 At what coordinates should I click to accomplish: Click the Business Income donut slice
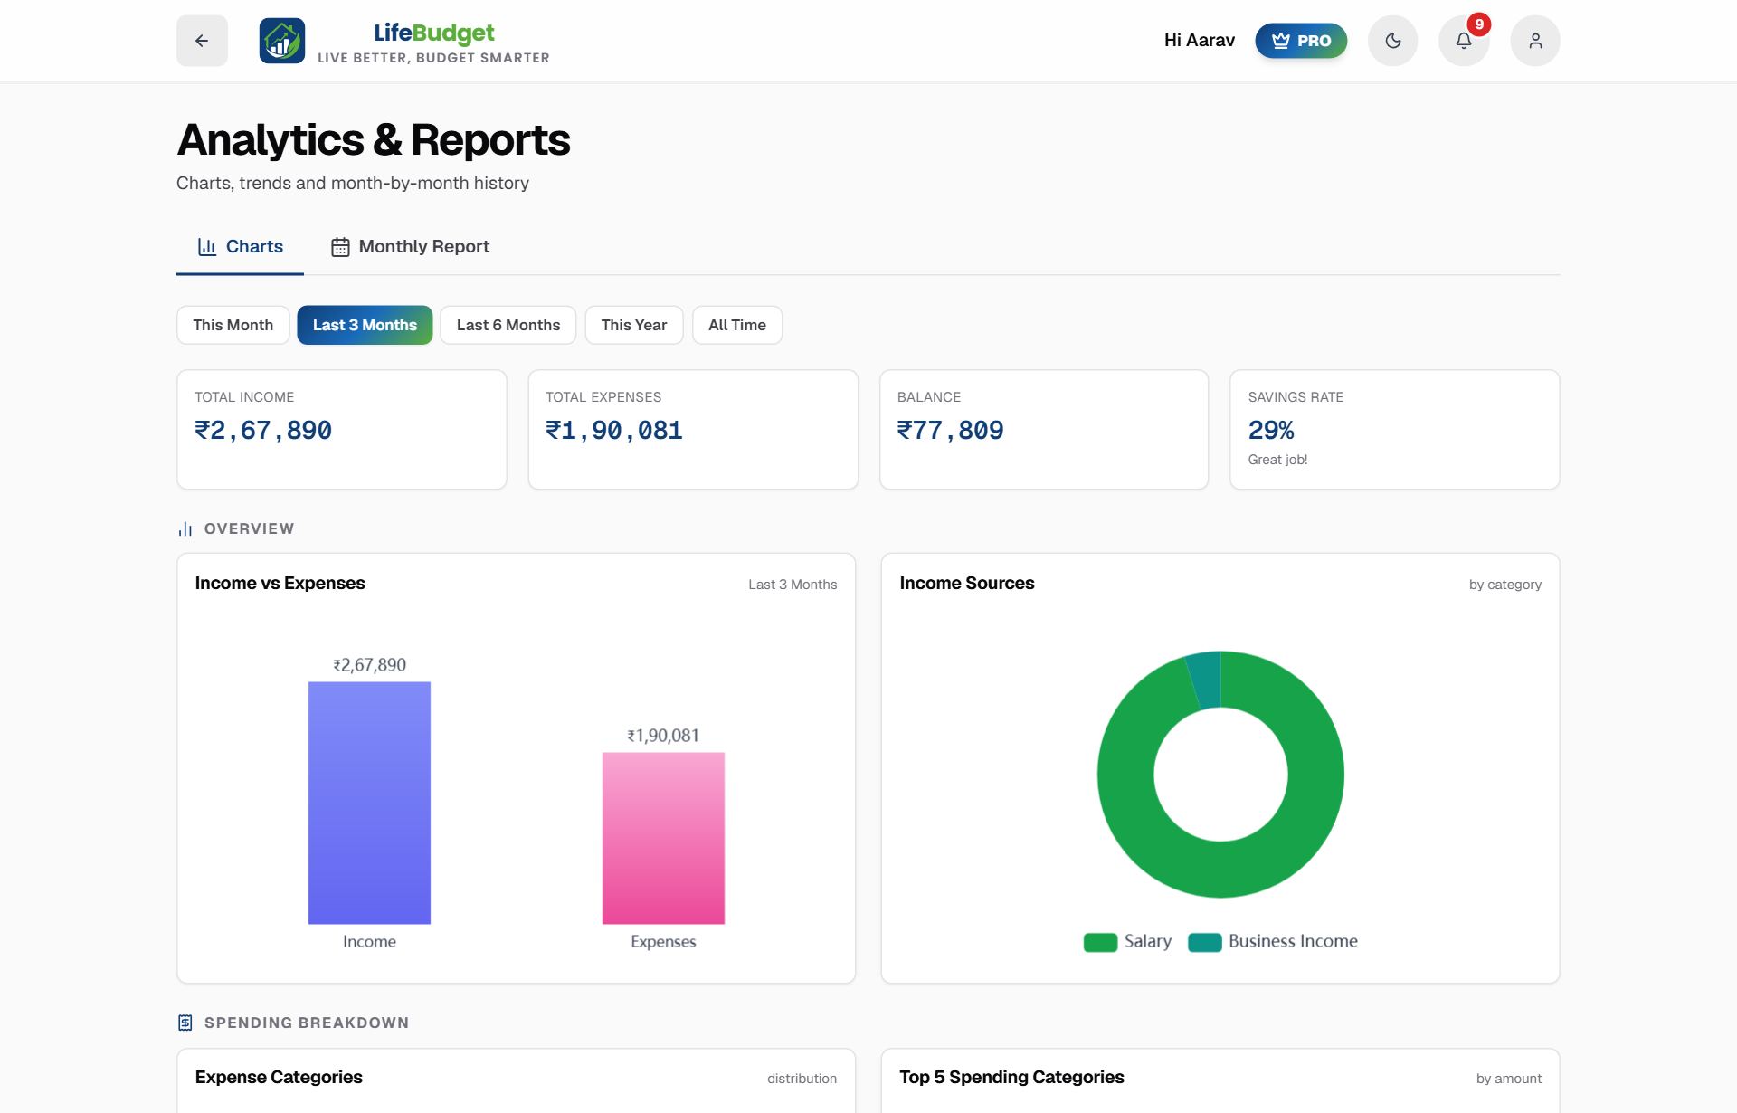1206,679
